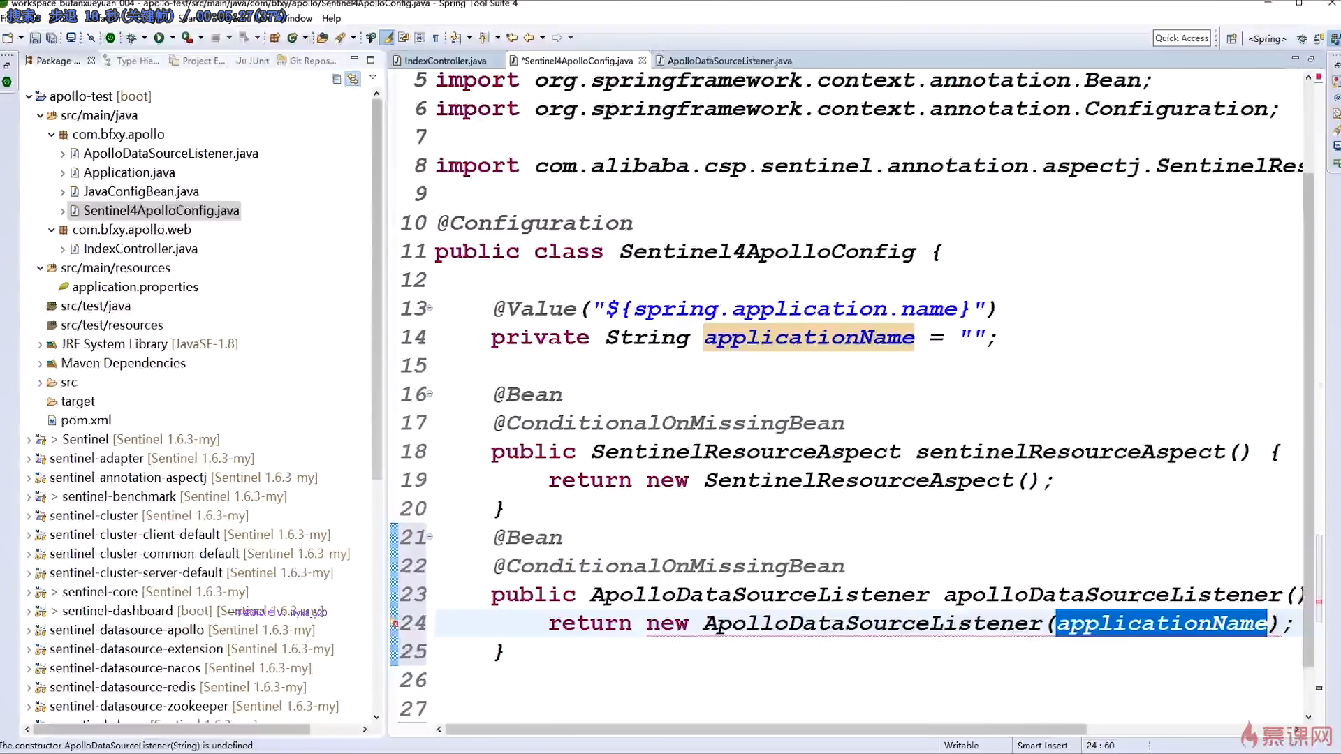
Task: Select the Spring perspective button
Action: click(x=1267, y=38)
